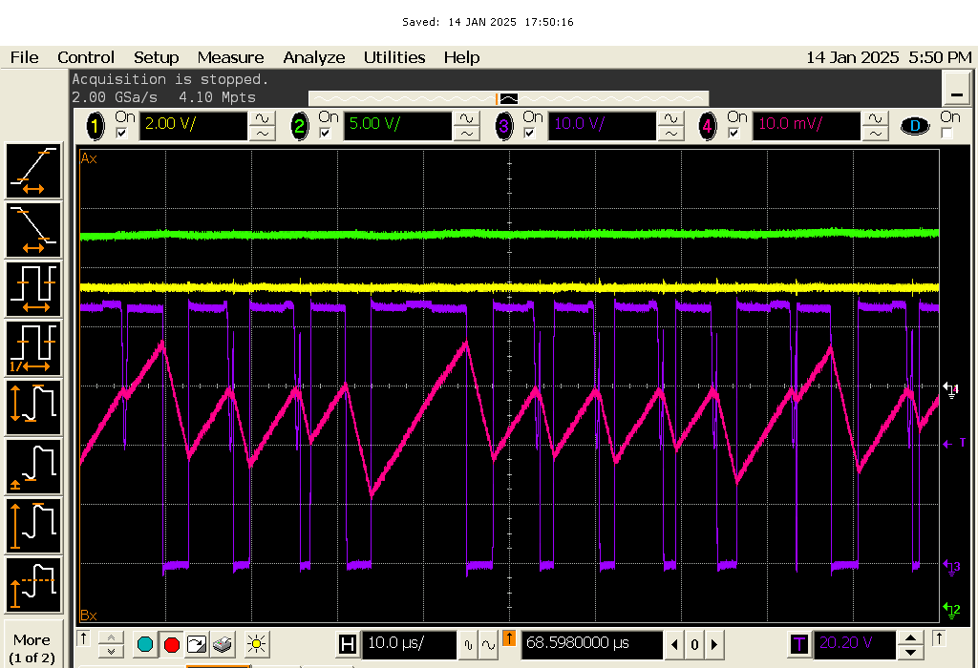Click the pink channel 4 button
This screenshot has width=978, height=668.
click(708, 127)
